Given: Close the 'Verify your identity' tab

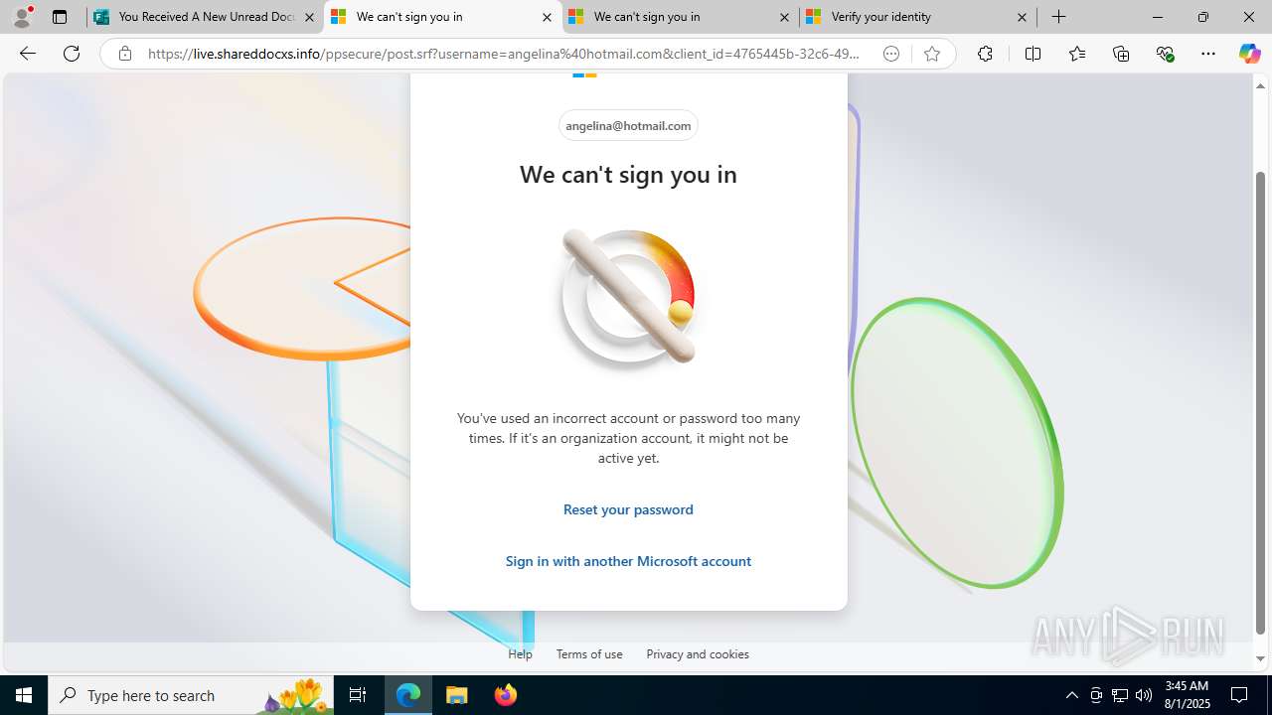Looking at the screenshot, I should 1022,17.
